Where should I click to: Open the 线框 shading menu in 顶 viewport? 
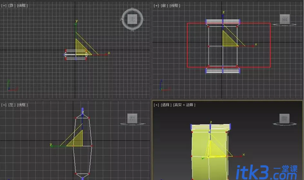coord(23,5)
